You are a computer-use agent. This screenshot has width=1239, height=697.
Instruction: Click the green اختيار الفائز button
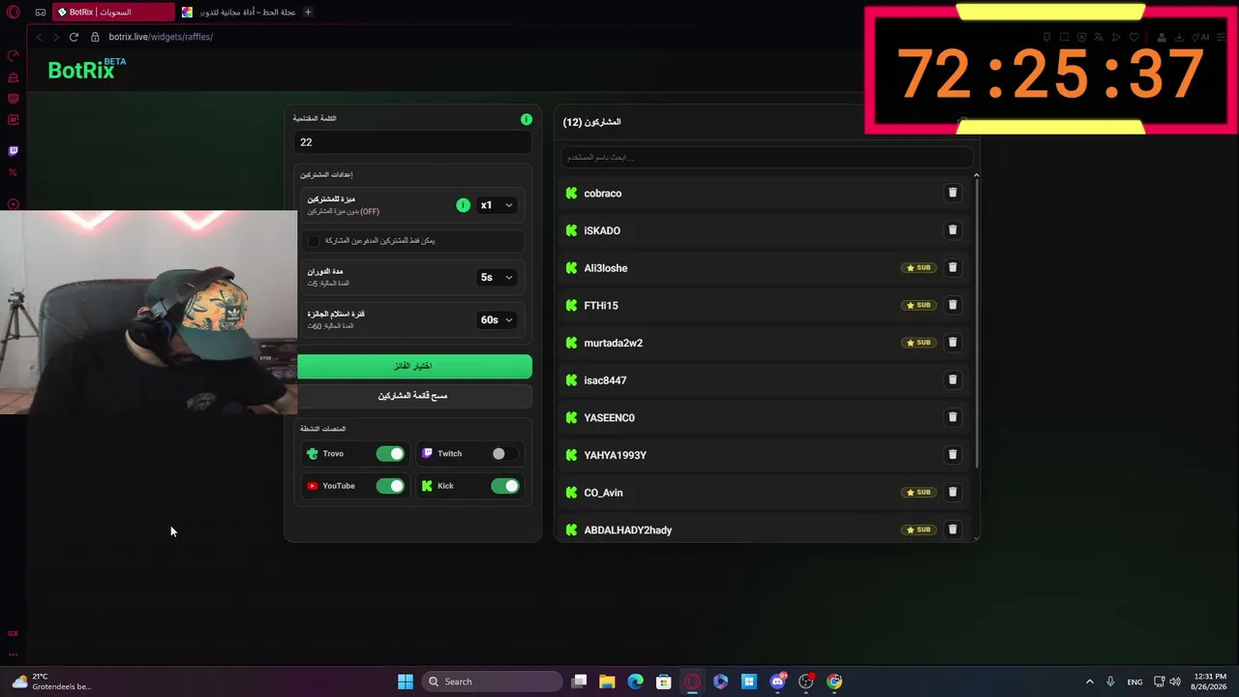(x=414, y=366)
